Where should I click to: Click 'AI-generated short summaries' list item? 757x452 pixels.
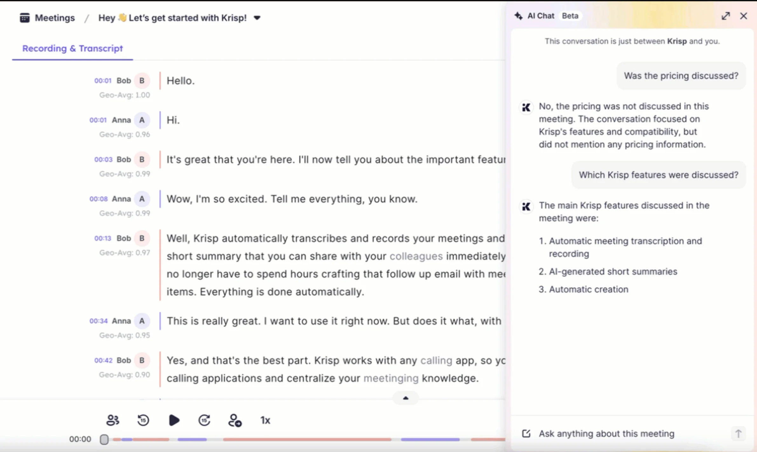pyautogui.click(x=613, y=271)
